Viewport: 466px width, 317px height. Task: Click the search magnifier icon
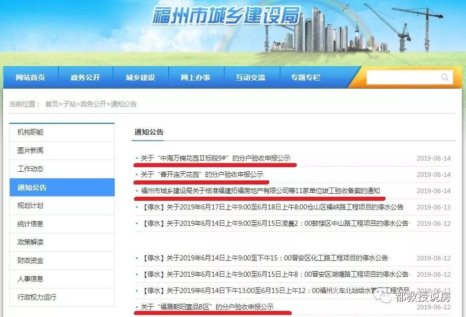444,77
